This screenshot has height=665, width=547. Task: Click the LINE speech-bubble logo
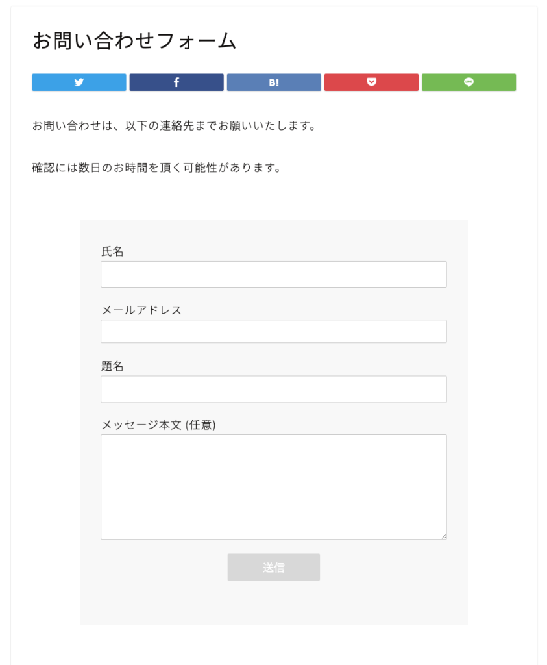click(x=468, y=82)
